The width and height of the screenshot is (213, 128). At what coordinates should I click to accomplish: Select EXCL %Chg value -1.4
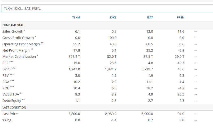click(x=113, y=120)
